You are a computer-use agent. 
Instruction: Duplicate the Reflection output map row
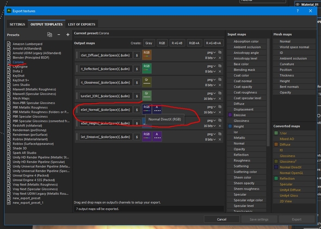[x=220, y=66]
